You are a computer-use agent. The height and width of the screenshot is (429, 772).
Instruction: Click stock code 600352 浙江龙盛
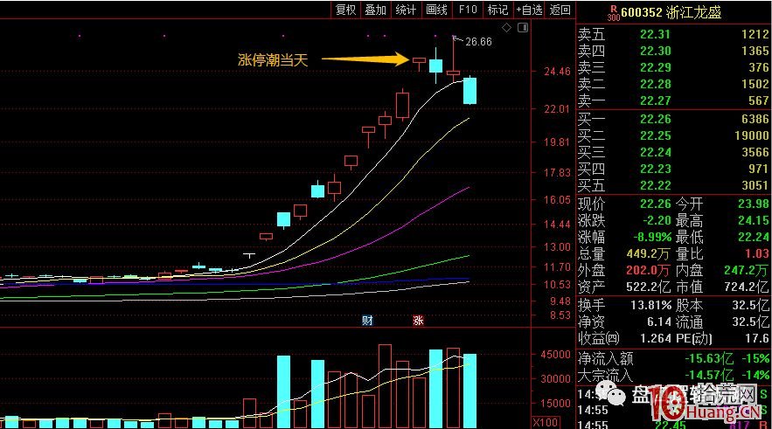(x=671, y=12)
